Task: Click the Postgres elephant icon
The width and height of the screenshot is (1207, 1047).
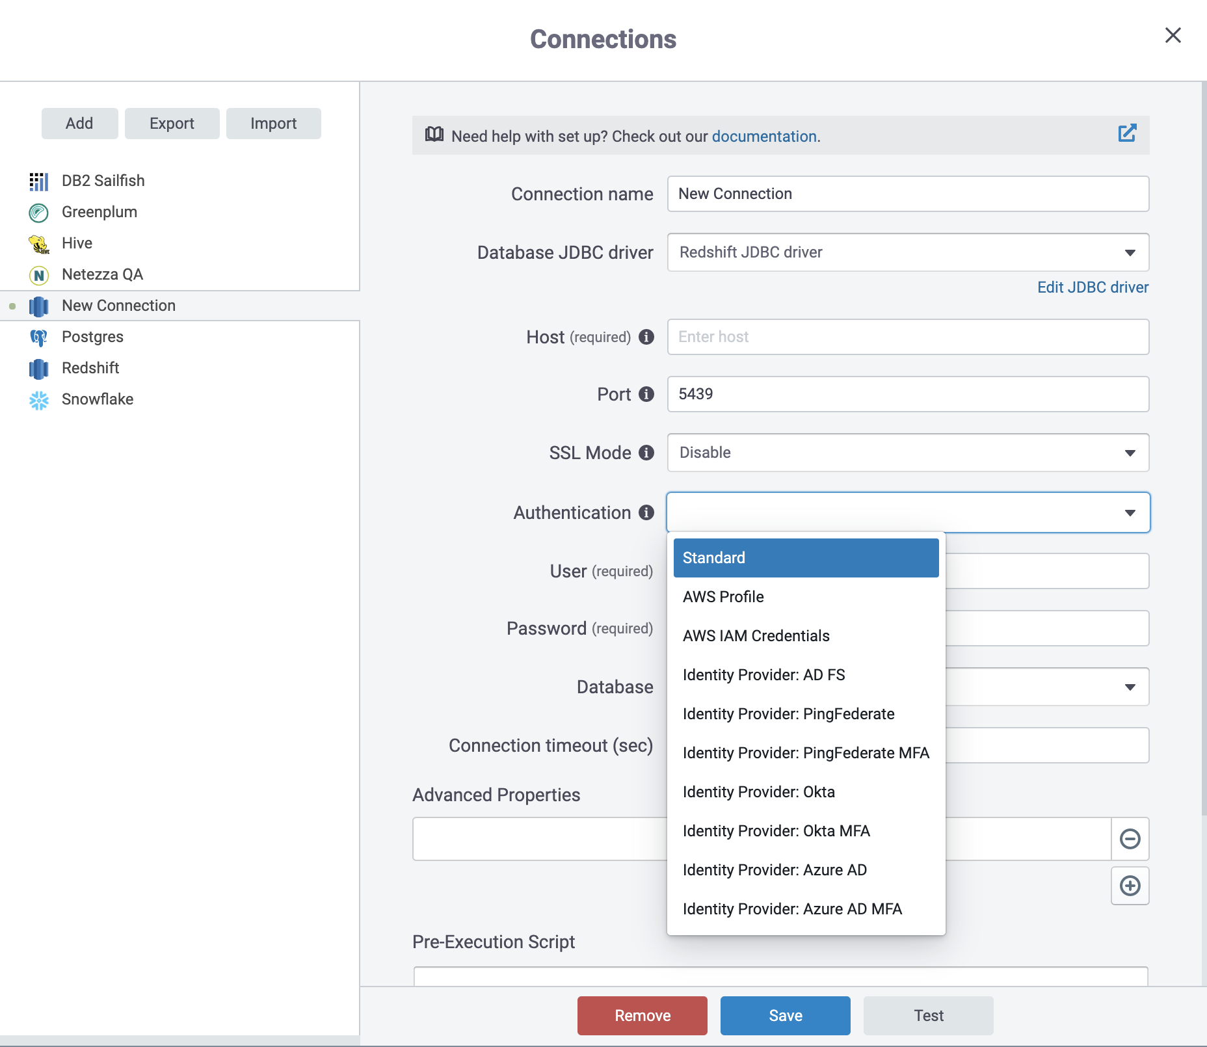Action: [39, 338]
